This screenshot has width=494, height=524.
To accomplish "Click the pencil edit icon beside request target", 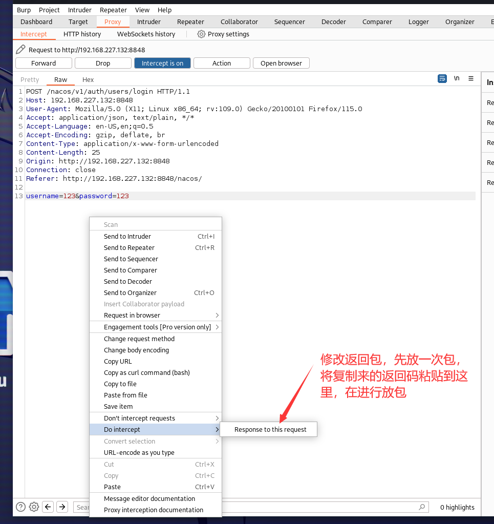I will [20, 50].
